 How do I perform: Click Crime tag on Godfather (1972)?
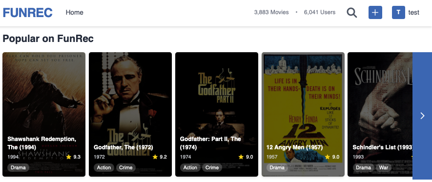point(125,167)
